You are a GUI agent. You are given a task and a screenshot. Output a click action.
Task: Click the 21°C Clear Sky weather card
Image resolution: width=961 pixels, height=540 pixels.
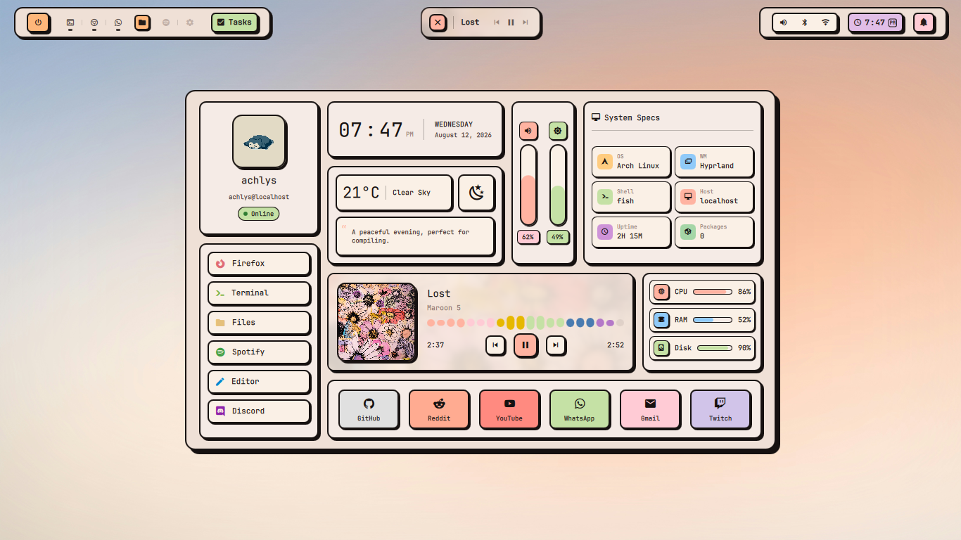[x=394, y=193]
